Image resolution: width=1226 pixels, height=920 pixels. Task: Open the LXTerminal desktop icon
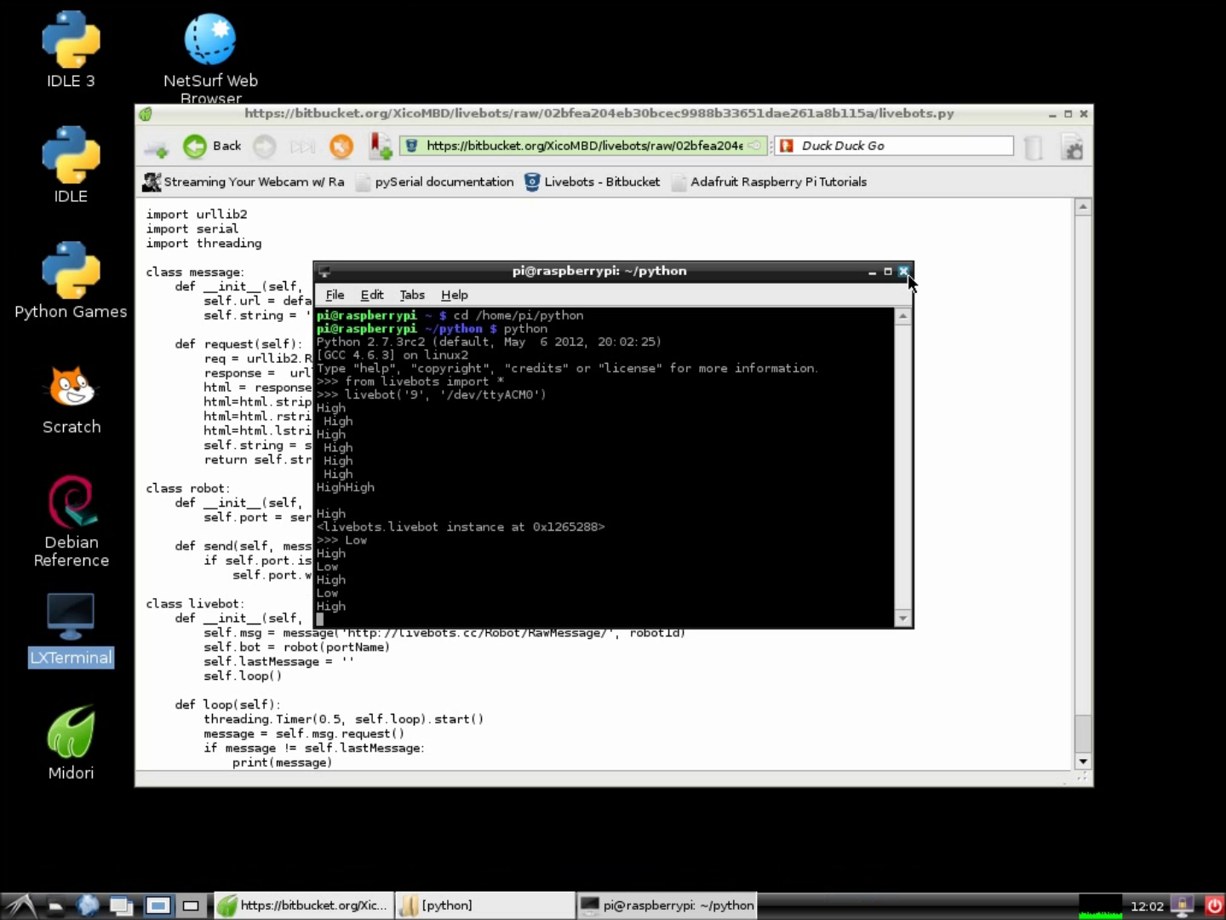pos(71,630)
